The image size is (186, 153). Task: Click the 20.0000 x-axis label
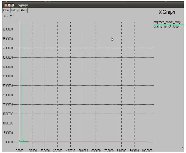point(45,150)
